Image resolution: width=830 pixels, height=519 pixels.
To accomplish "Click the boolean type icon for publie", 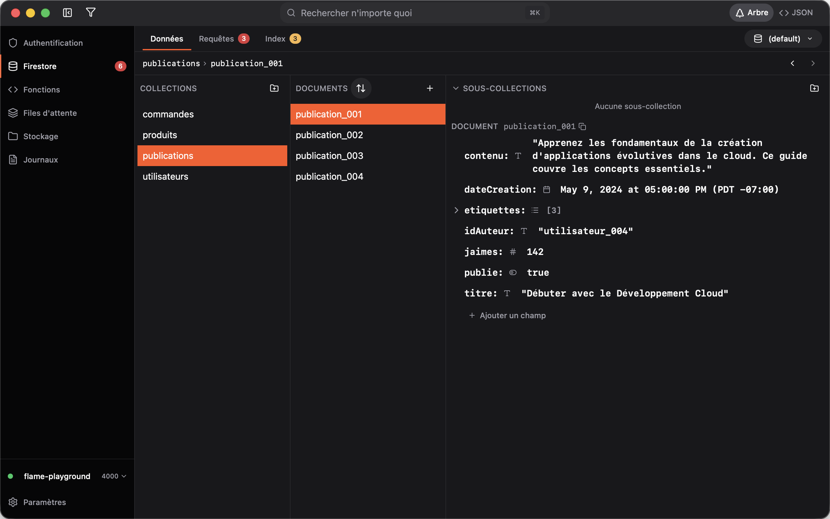I will [x=513, y=272].
